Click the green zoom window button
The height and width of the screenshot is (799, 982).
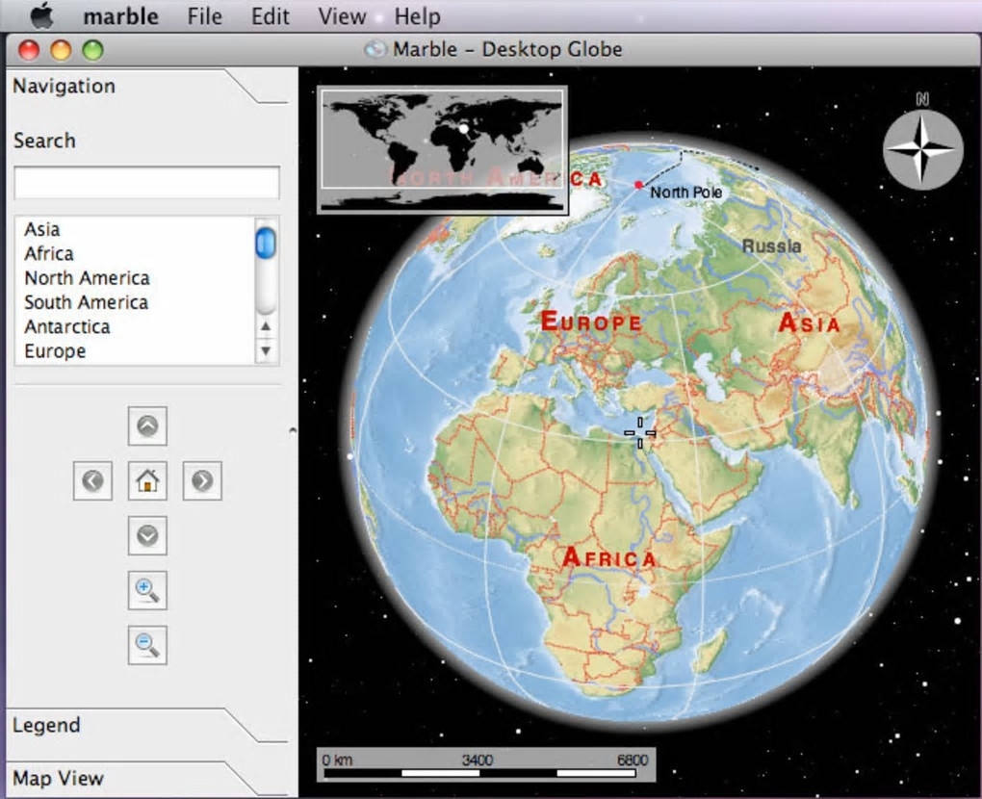click(93, 50)
